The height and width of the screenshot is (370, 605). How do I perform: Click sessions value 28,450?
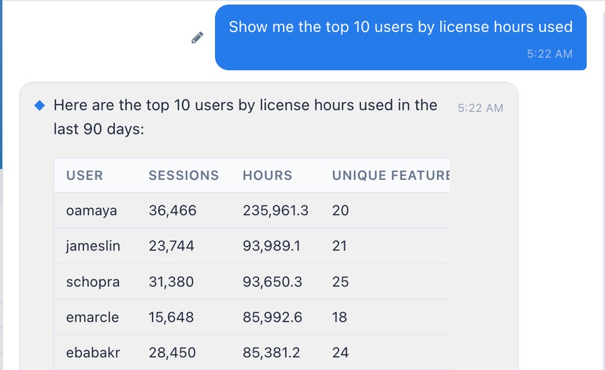pyautogui.click(x=172, y=353)
